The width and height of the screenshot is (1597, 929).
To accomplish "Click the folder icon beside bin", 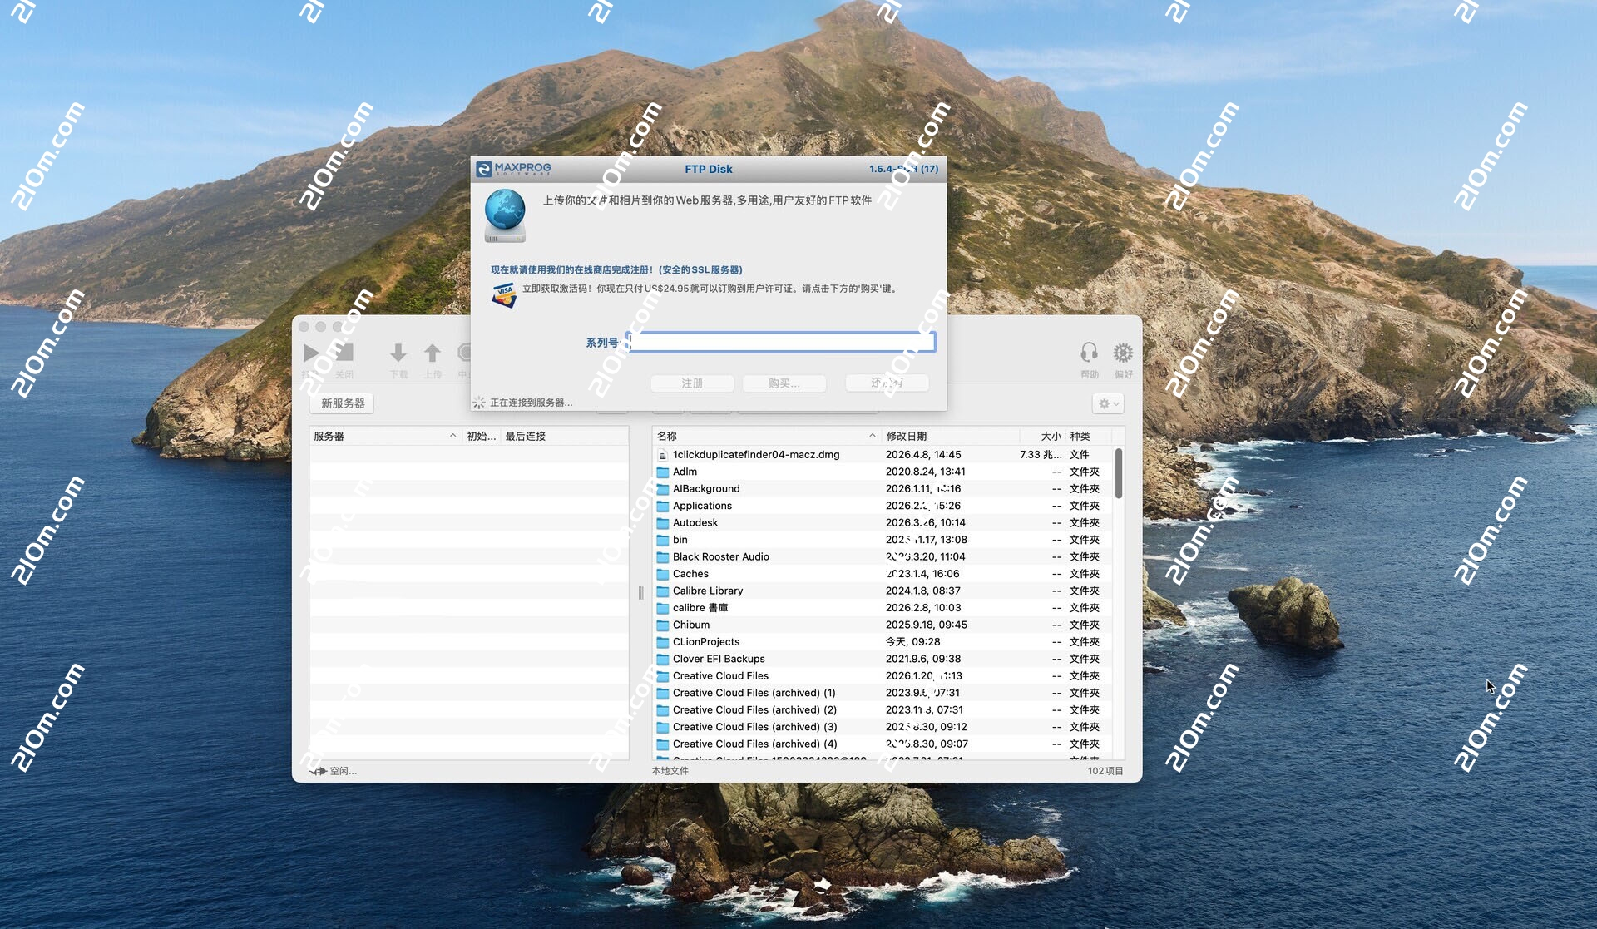I will point(663,540).
